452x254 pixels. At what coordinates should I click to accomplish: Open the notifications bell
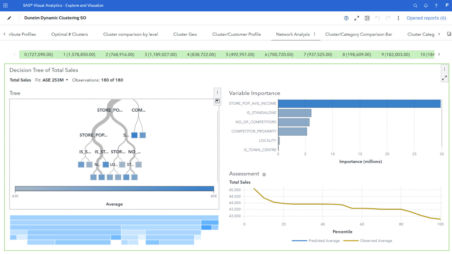[x=426, y=5]
